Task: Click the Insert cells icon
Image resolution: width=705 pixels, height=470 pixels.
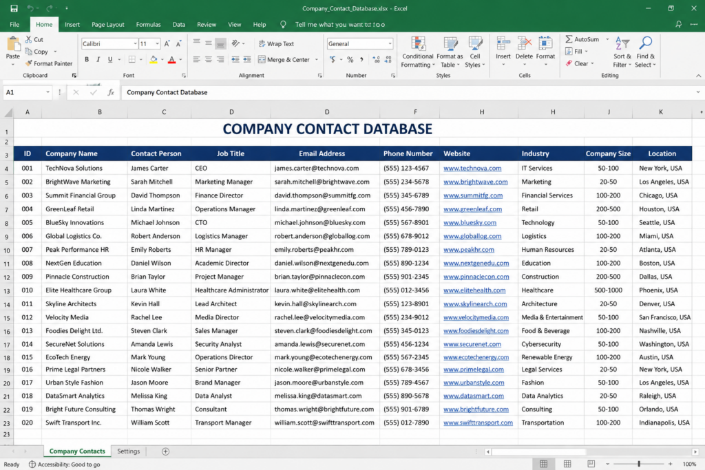Action: pos(503,44)
